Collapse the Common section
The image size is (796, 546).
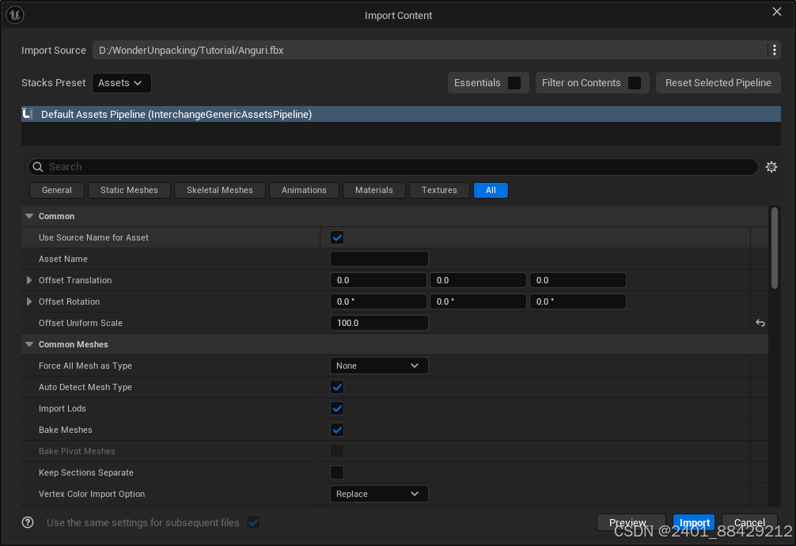coord(29,216)
